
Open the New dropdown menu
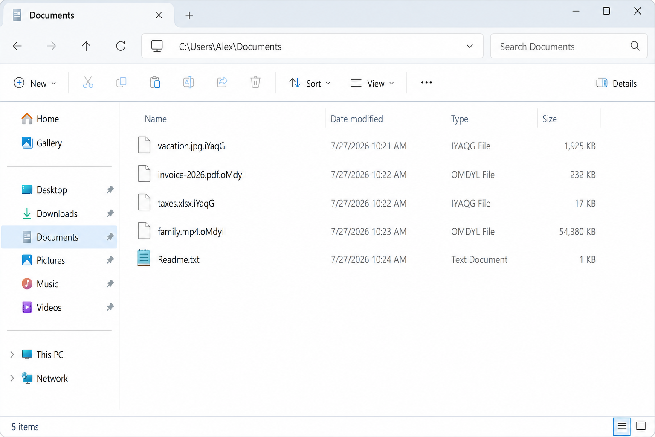(x=35, y=83)
